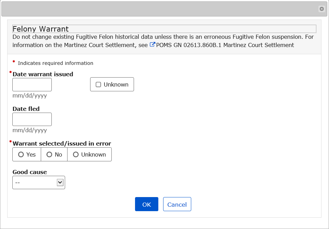Click the external link icon beside POMS
The height and width of the screenshot is (229, 329).
(x=153, y=45)
